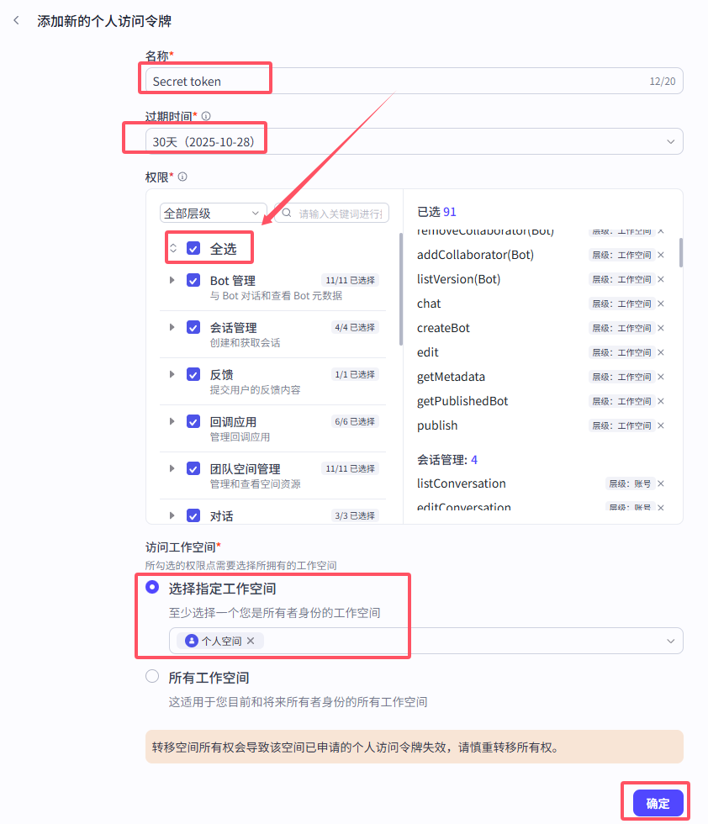708x824 pixels.
Task: Remove publish permission with its X icon
Action: pos(661,425)
